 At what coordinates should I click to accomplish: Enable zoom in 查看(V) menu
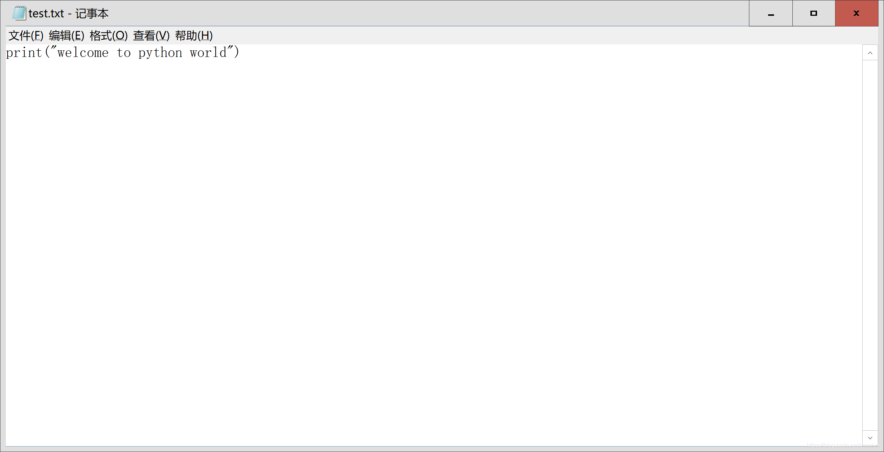tap(151, 36)
